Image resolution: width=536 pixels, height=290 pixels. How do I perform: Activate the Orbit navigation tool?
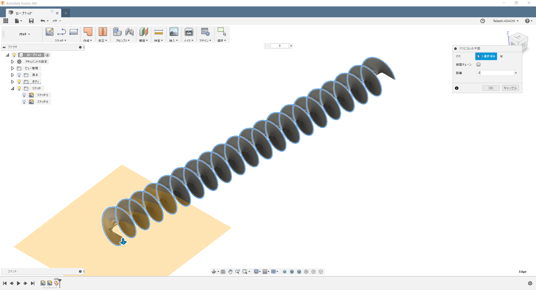point(214,272)
